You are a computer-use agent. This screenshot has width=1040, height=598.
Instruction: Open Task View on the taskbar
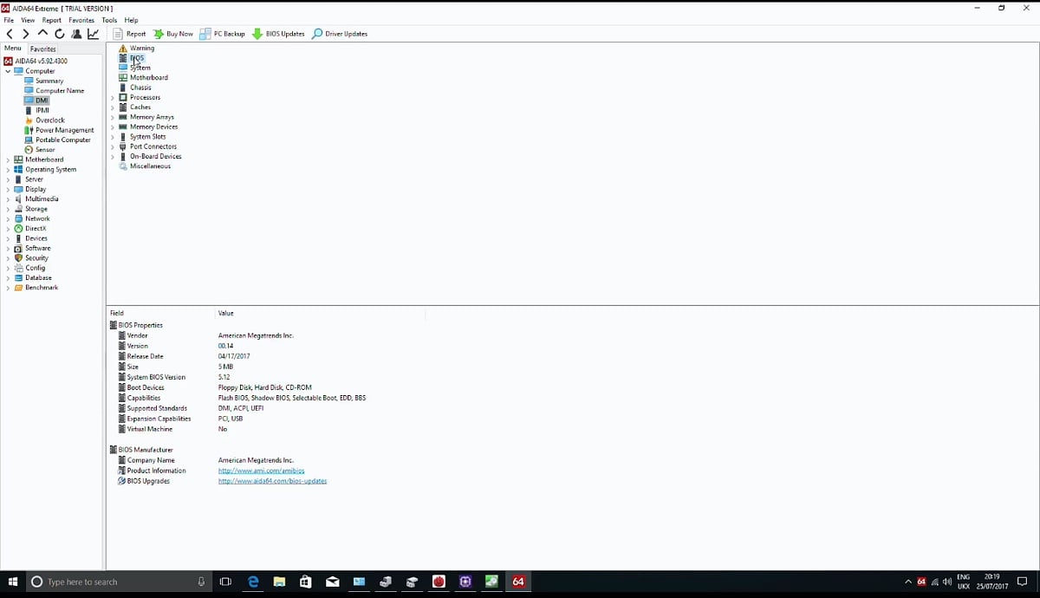225,582
